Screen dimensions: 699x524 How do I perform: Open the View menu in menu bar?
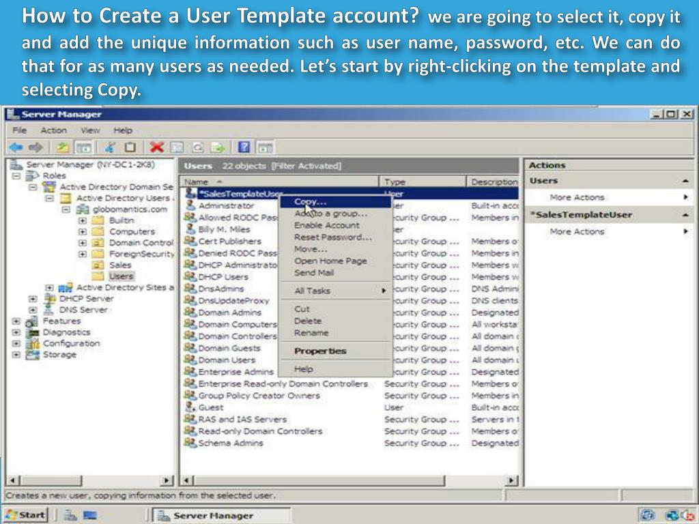point(90,130)
